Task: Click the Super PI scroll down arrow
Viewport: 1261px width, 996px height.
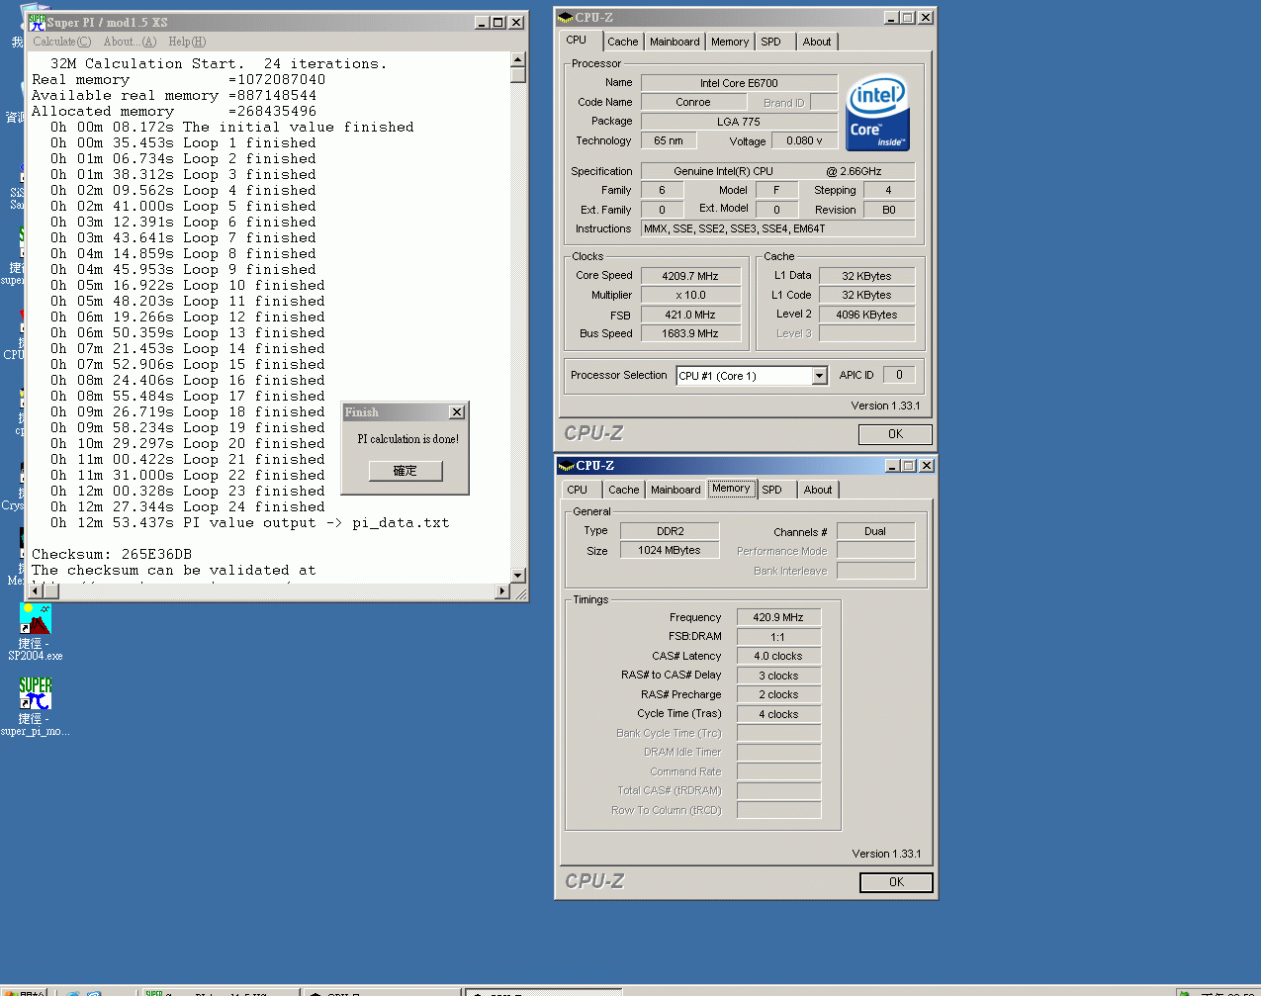Action: point(518,575)
